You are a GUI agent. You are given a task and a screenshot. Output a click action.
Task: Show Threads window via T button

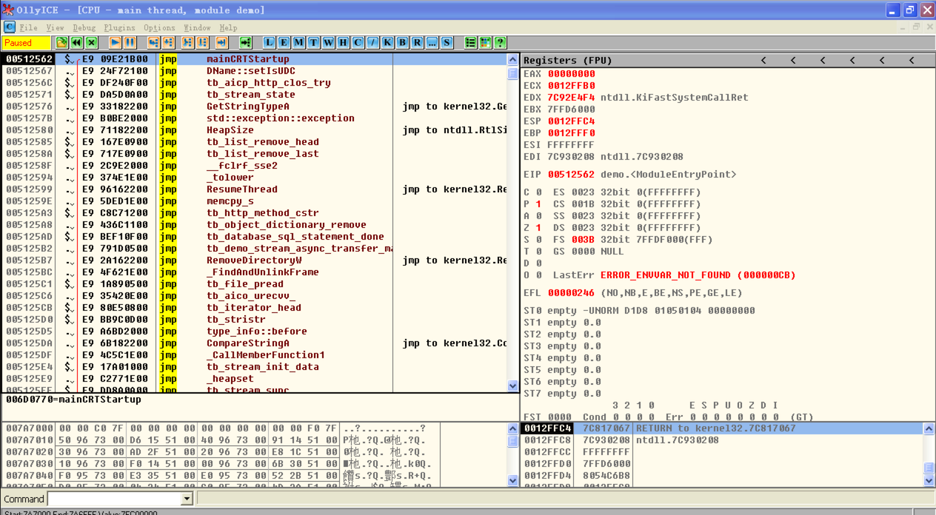point(314,43)
